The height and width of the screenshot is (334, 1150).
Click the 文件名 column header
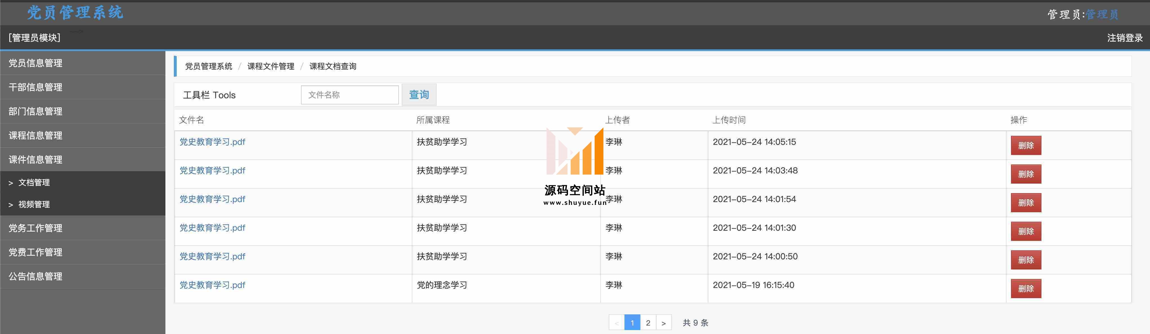click(192, 120)
